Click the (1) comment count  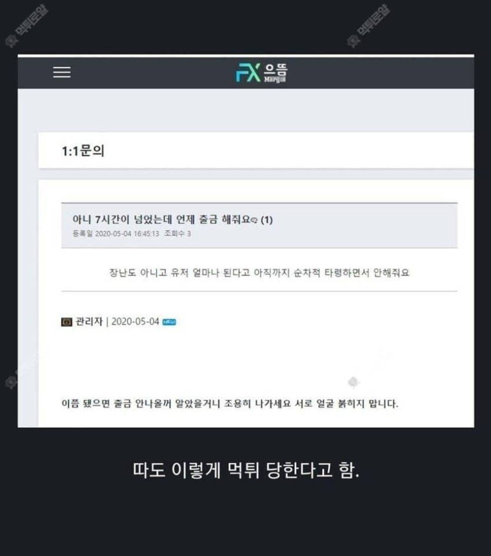(x=266, y=220)
